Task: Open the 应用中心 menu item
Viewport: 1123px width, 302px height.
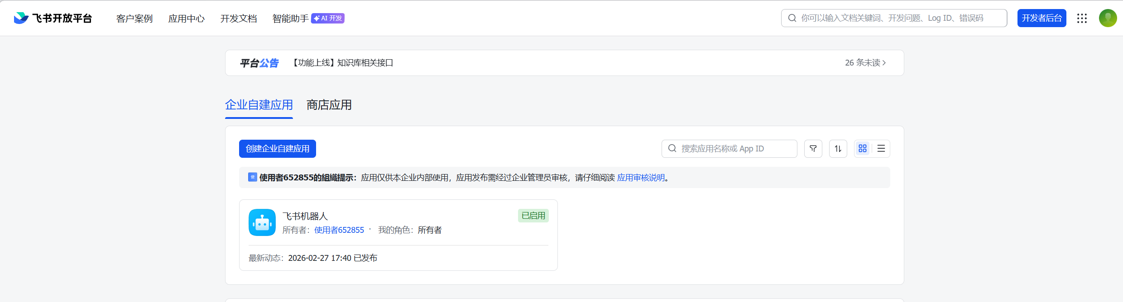Action: click(187, 19)
